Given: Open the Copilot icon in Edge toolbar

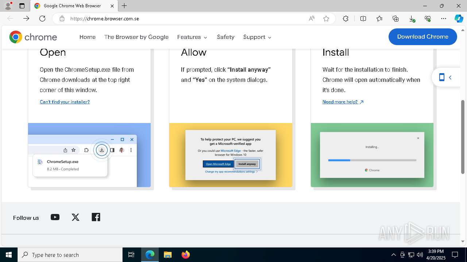Looking at the screenshot, I should (459, 19).
